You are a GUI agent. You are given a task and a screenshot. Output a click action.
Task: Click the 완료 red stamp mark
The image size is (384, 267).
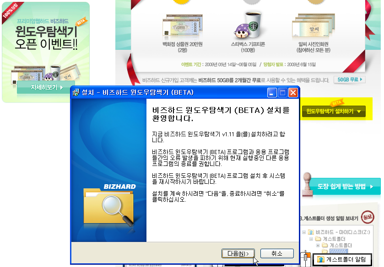point(368,217)
